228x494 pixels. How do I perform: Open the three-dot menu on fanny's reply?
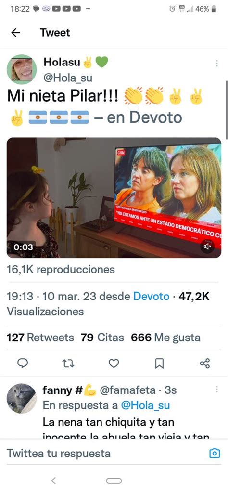coord(216,390)
